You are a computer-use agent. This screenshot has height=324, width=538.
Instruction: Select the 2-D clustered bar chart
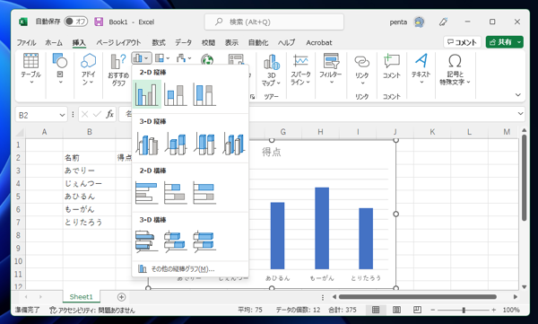[147, 193]
